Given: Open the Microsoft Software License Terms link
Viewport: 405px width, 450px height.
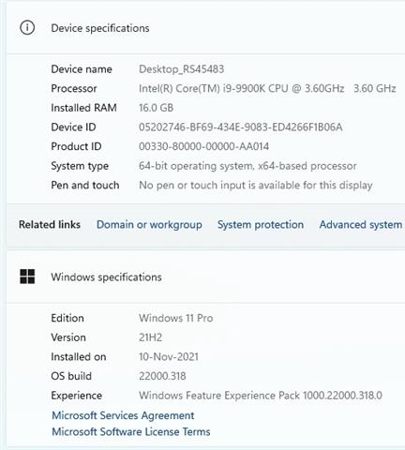Looking at the screenshot, I should point(131,432).
